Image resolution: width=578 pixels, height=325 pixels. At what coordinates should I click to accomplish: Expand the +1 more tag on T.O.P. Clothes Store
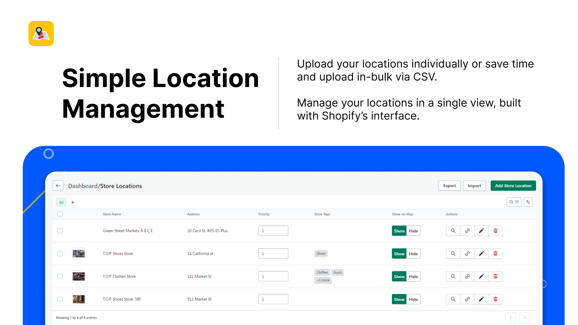pos(323,280)
